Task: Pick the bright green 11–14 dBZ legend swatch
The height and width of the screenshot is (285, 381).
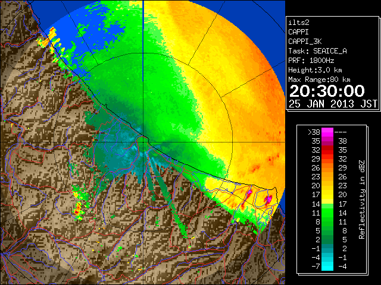Action: (x=327, y=213)
